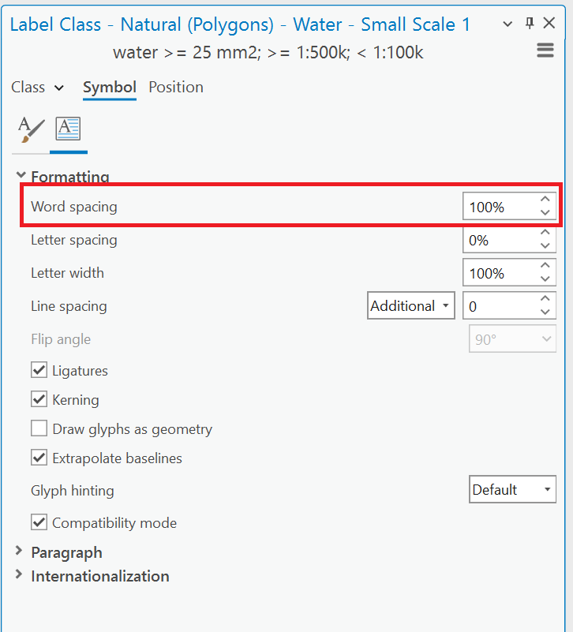Screen dimensions: 573x632
Task: Disable the Ligatures checkbox
Action: [x=39, y=370]
